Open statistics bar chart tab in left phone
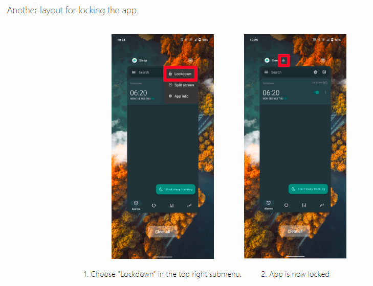This screenshot has width=373, height=286. (x=171, y=205)
